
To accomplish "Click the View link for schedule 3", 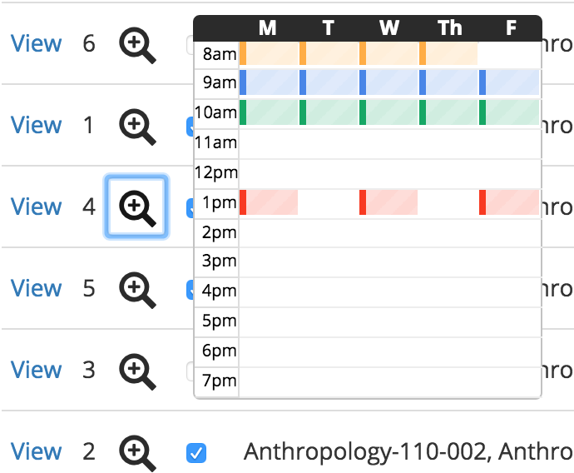I will [x=36, y=371].
